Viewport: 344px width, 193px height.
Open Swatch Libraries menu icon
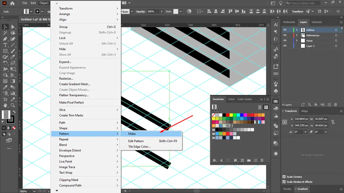(x=215, y=160)
